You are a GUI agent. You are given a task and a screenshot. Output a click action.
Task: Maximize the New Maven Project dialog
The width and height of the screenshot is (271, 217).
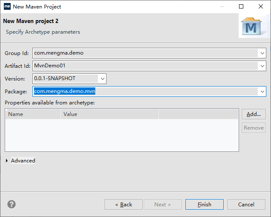[241, 6]
